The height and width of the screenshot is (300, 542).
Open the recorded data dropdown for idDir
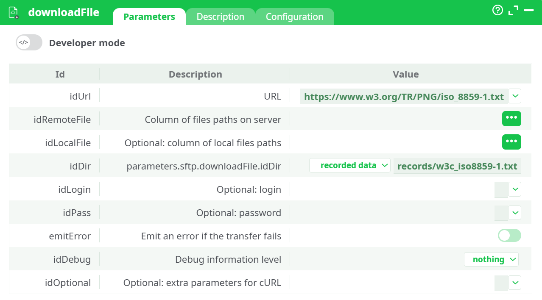(349, 165)
